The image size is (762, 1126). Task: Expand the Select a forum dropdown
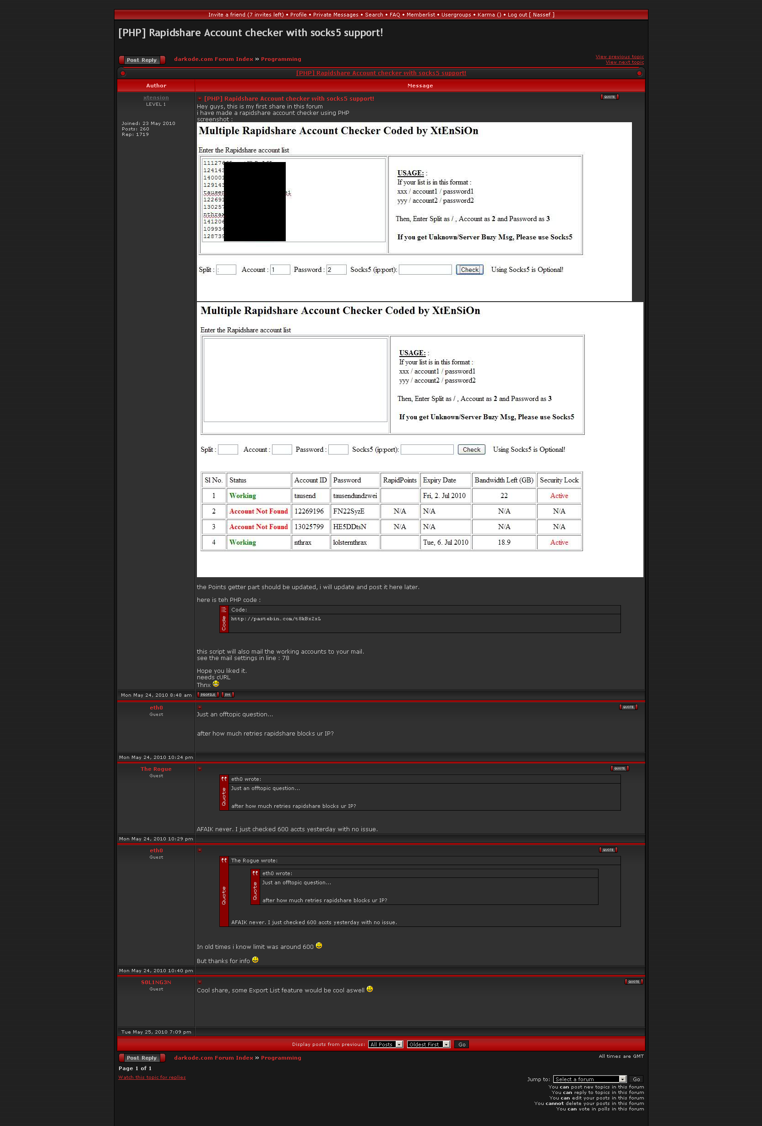point(589,1079)
